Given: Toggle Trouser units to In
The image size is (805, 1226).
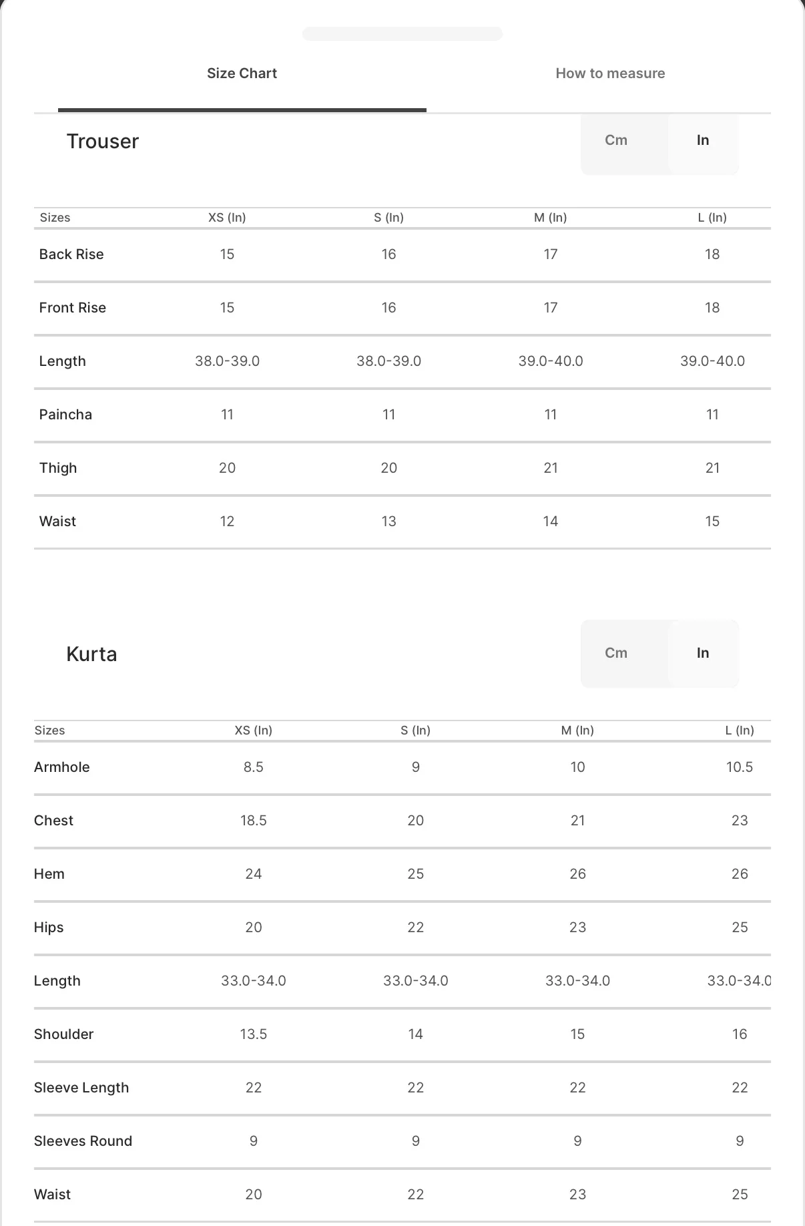Looking at the screenshot, I should pos(703,140).
